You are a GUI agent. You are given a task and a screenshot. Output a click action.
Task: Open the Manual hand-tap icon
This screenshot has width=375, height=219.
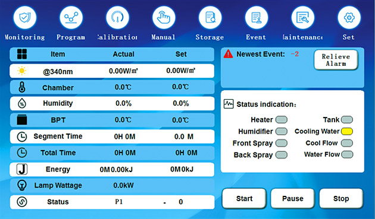click(164, 18)
